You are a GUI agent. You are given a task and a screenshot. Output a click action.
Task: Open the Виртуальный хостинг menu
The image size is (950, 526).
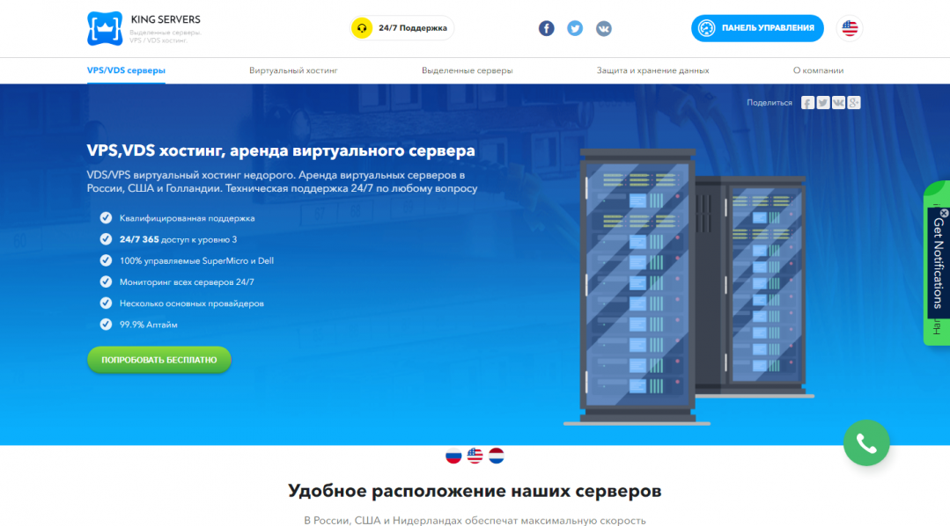click(293, 70)
